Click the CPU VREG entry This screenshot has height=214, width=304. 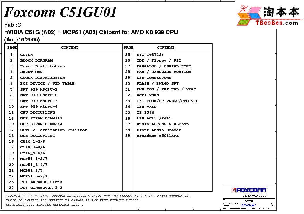(147, 107)
